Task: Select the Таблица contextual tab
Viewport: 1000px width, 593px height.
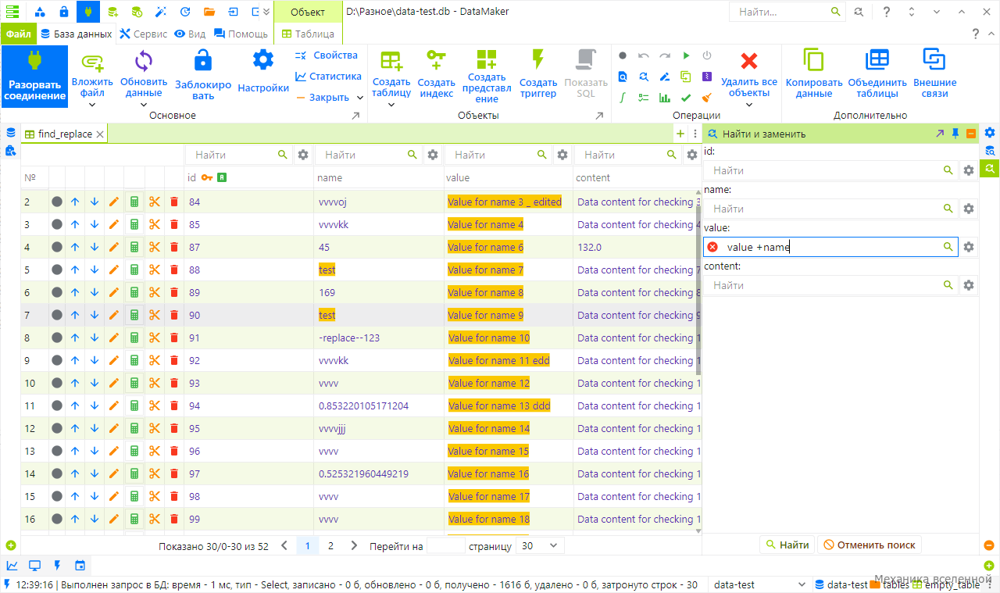Action: 308,34
